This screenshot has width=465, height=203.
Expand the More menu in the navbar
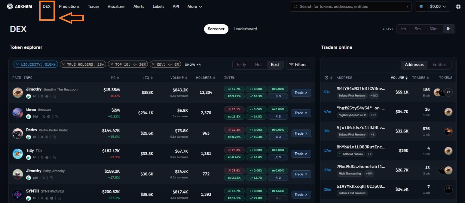pyautogui.click(x=195, y=6)
